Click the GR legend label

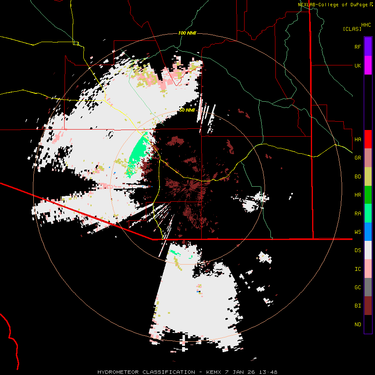[x=357, y=158]
